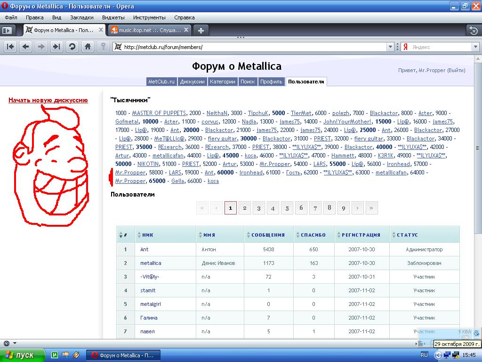This screenshot has height=362, width=482.
Task: Open the Yandex search engine dropdown
Action: click(x=404, y=47)
